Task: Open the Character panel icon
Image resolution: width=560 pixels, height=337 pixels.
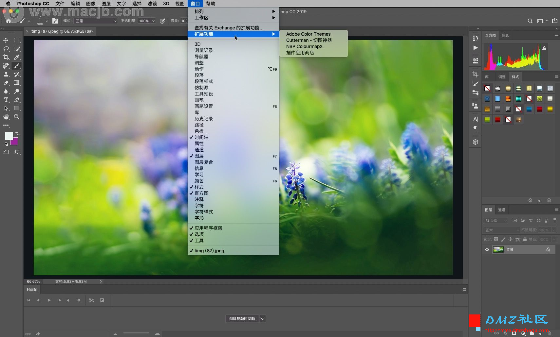Action: (475, 119)
